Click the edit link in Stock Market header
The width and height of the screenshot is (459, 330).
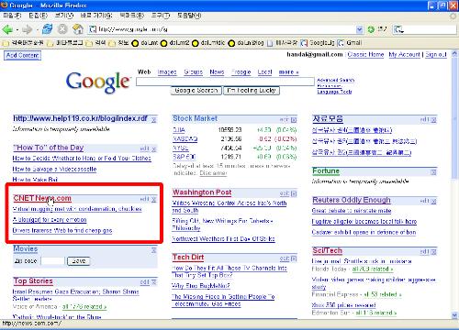[285, 120]
